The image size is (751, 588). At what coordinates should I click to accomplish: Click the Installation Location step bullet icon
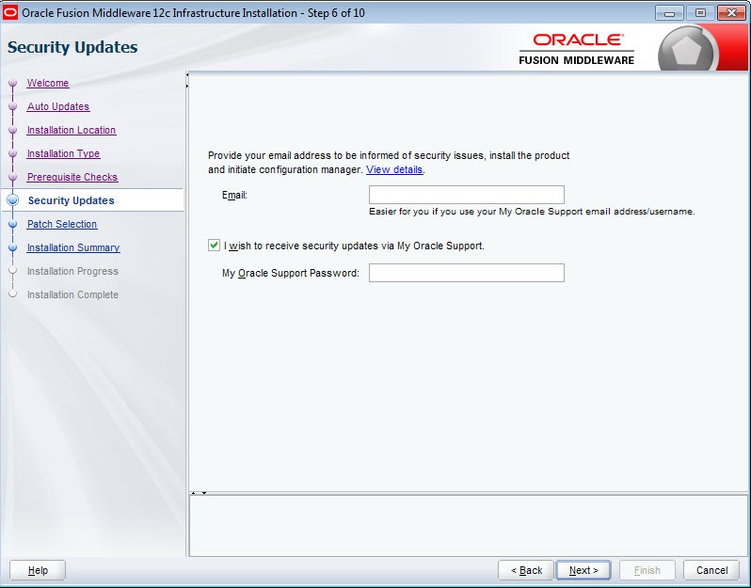pos(13,130)
